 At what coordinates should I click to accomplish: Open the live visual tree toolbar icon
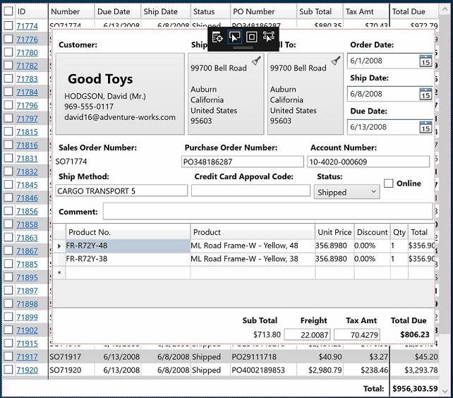click(217, 37)
